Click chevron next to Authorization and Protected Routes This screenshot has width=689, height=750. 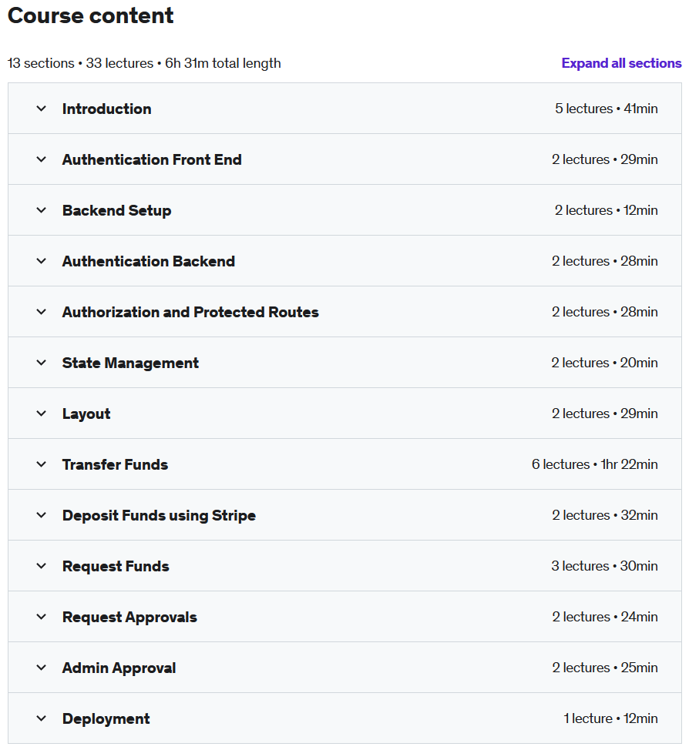pos(42,312)
